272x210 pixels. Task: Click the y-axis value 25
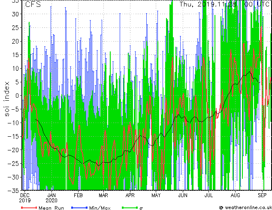tap(15, 28)
